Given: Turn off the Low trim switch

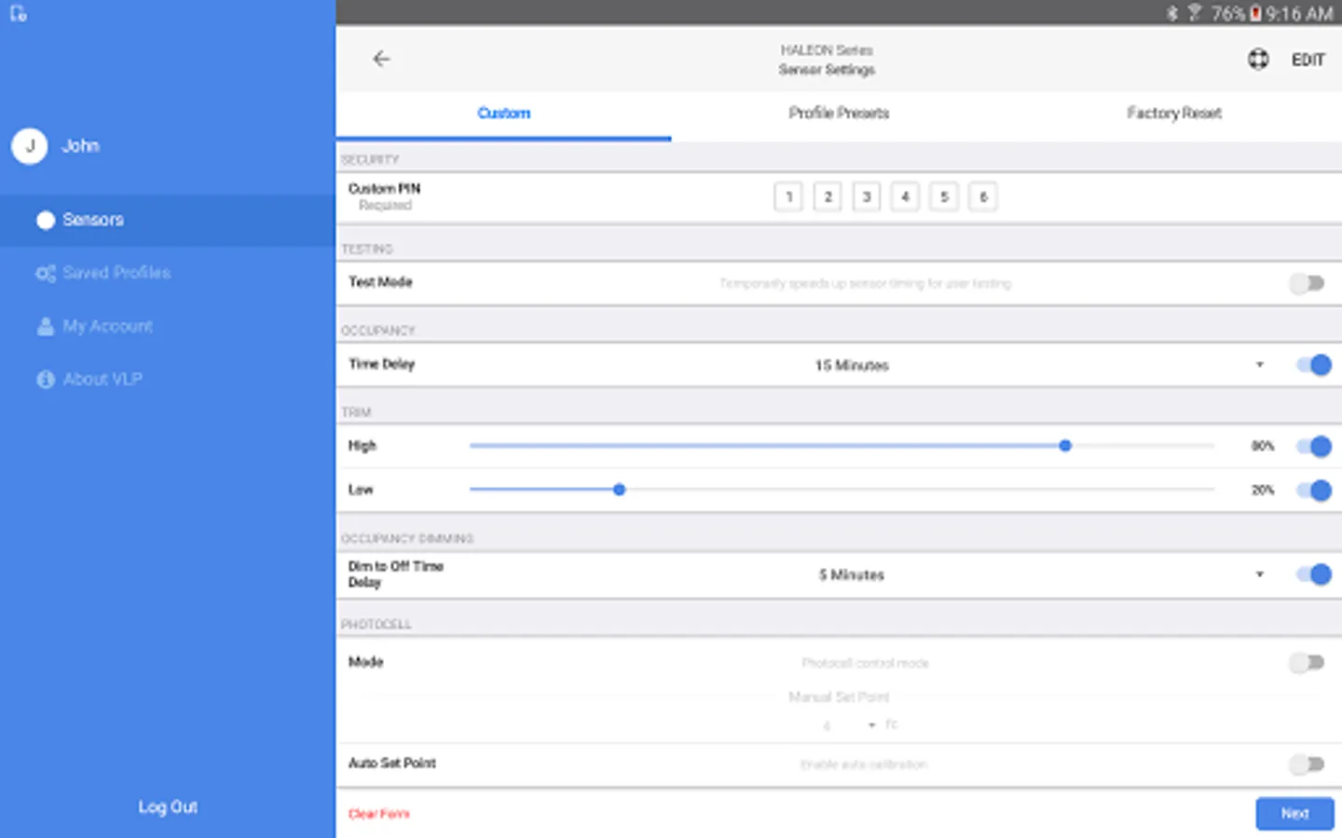Looking at the screenshot, I should [x=1313, y=490].
